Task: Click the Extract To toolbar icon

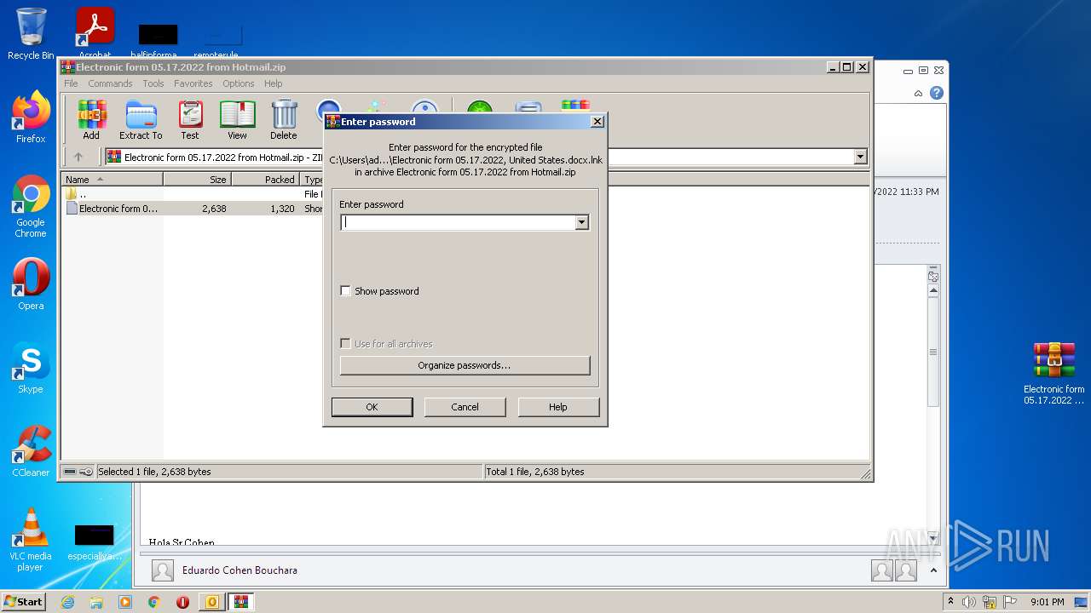Action: (x=141, y=120)
